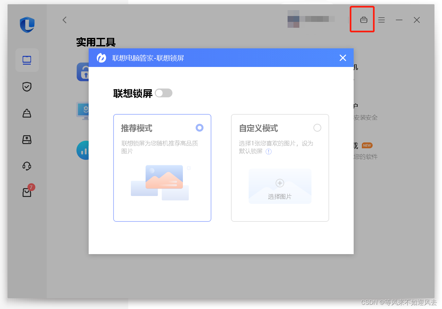Click the dialog's Lenovo leaf logo icon
Screen dimensions: 442x309
click(101, 58)
